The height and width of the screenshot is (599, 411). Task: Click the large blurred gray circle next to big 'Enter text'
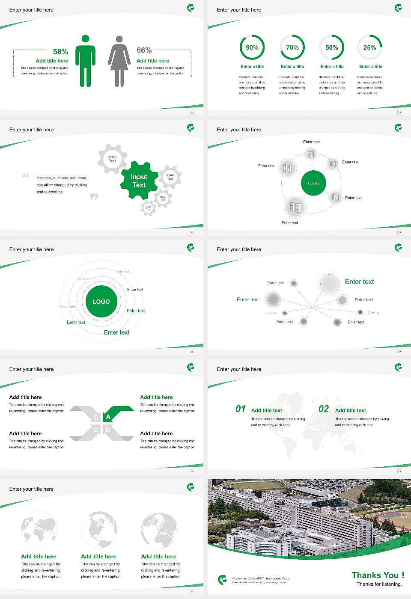(330, 283)
